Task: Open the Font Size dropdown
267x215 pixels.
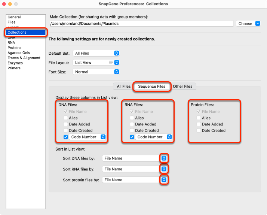Action: point(96,72)
